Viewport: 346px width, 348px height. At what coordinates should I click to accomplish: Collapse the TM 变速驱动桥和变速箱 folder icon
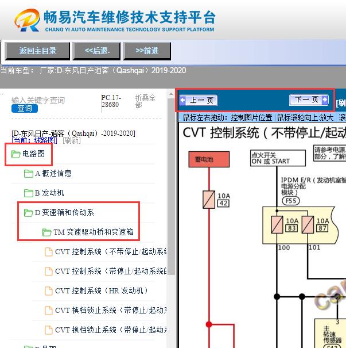(46, 232)
